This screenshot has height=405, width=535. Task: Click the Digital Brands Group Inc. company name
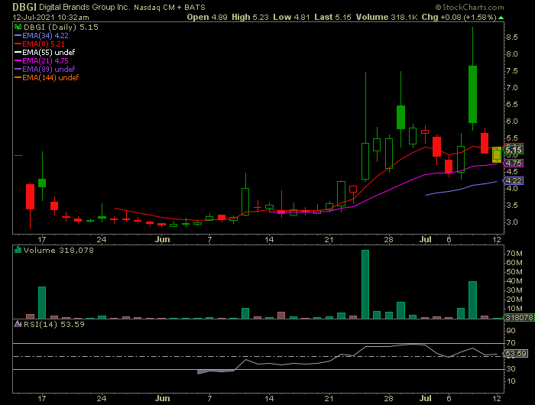(84, 7)
